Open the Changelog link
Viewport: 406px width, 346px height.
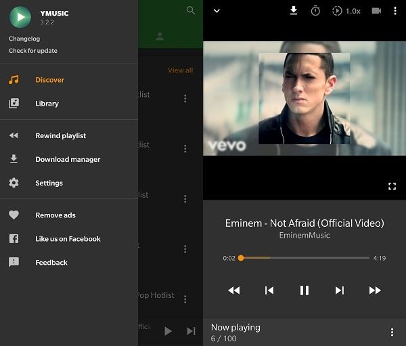[24, 39]
